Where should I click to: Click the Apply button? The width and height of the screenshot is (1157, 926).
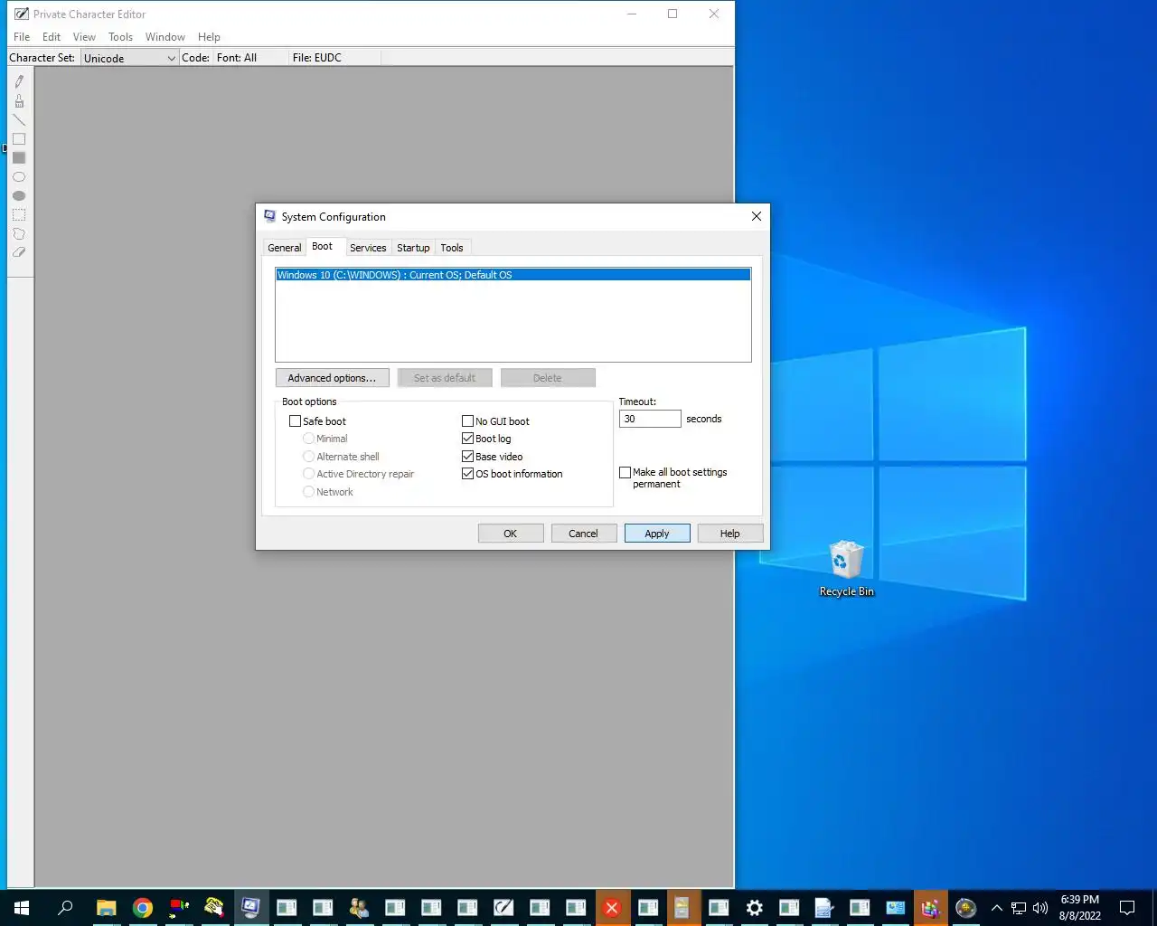(x=657, y=534)
